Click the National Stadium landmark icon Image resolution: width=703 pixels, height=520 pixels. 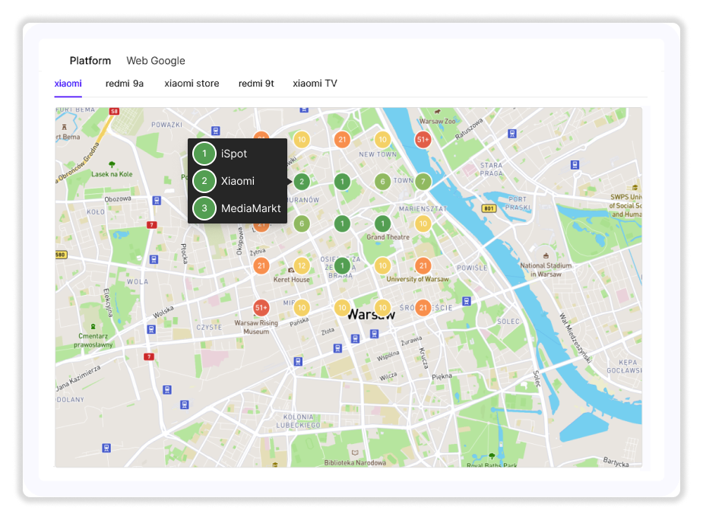545,255
